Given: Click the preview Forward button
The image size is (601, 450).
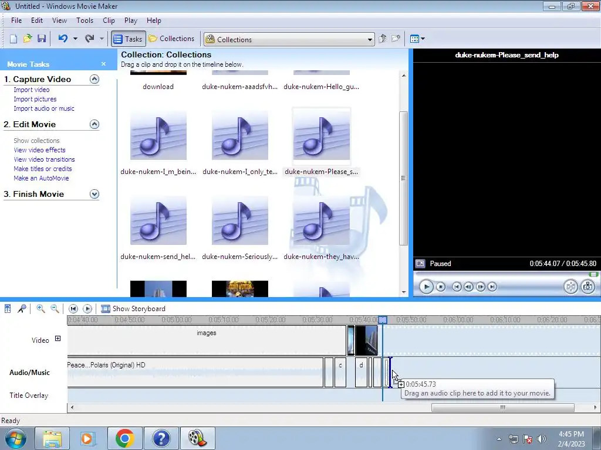Looking at the screenshot, I should (492, 287).
